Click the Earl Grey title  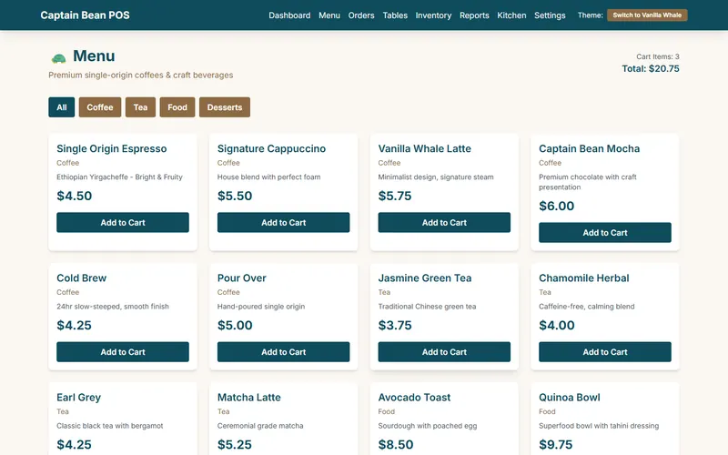(78, 398)
